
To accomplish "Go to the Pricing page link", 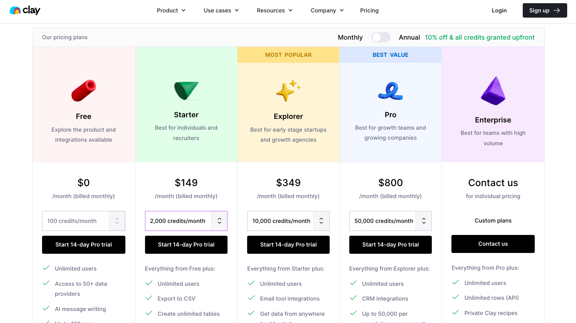I will pos(369,10).
